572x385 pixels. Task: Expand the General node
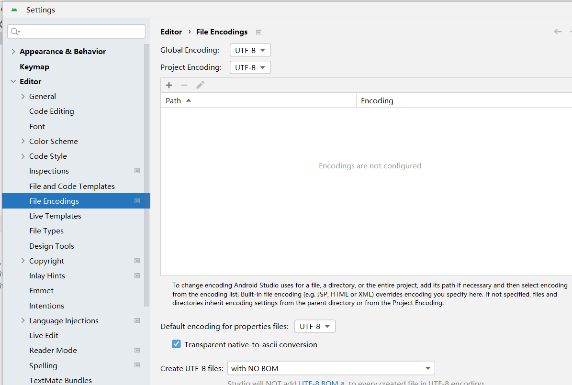click(23, 96)
